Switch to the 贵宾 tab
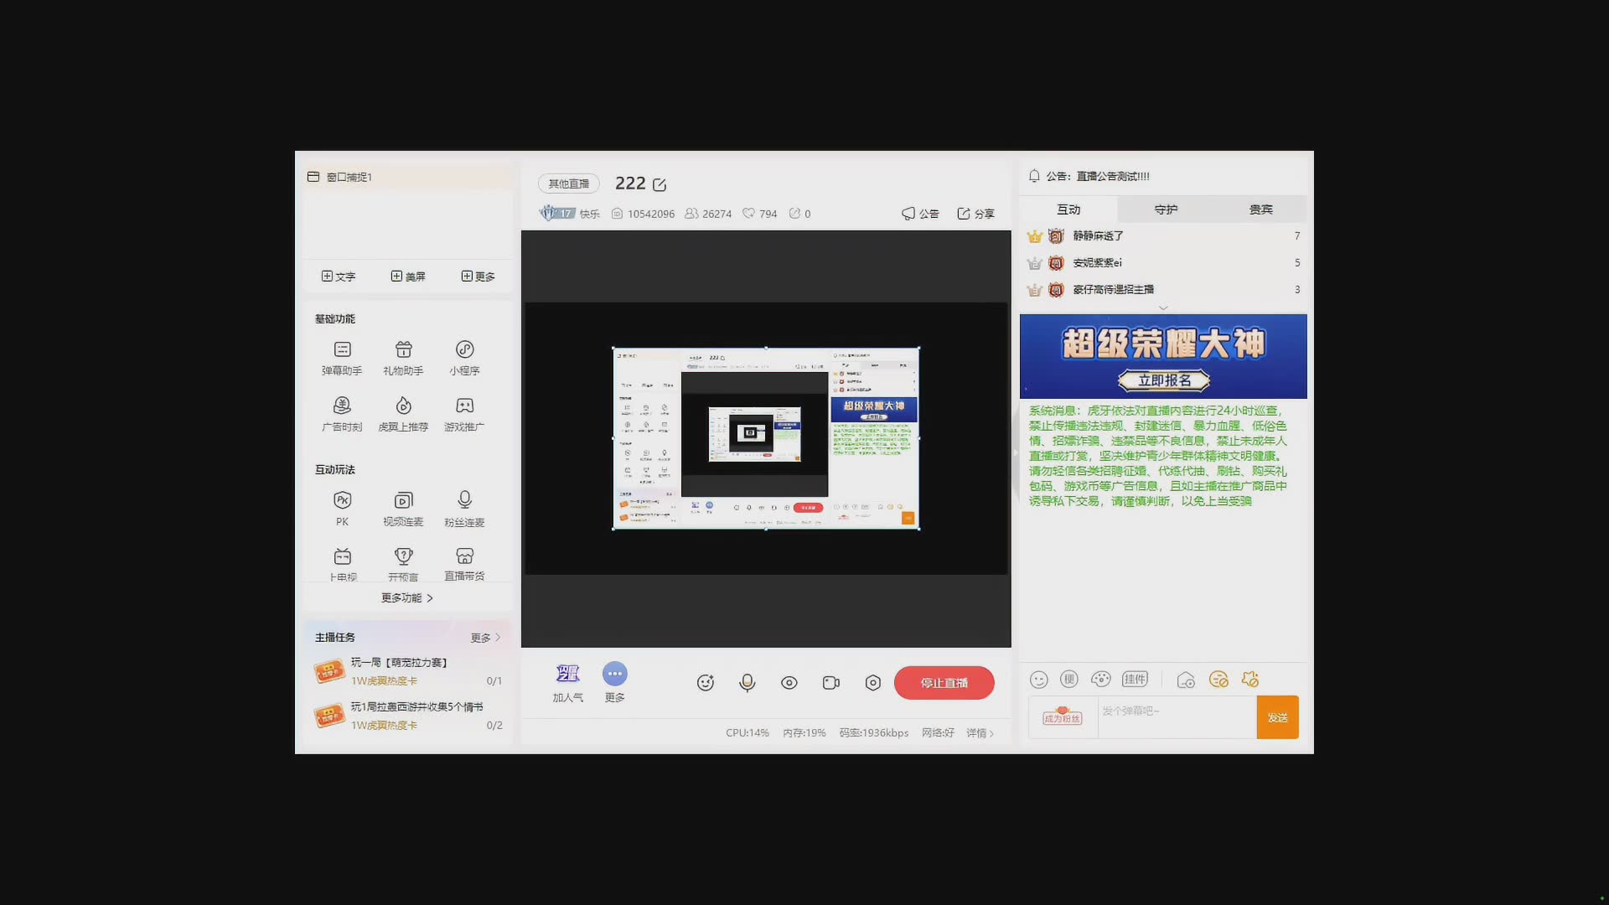This screenshot has width=1609, height=905. [1260, 209]
